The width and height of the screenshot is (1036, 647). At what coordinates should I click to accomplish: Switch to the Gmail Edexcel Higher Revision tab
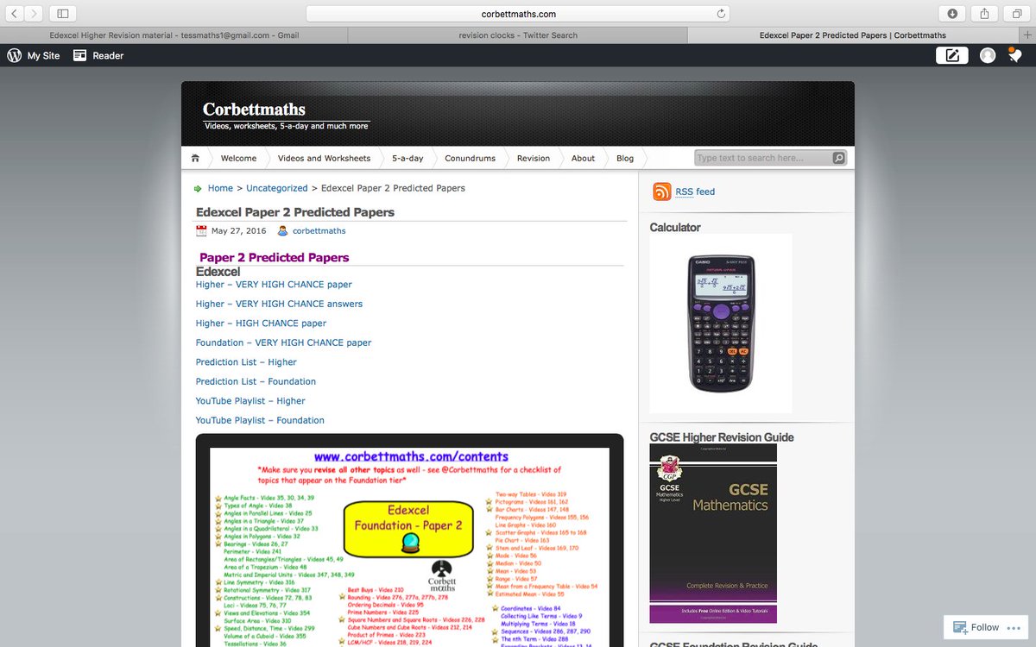click(174, 35)
